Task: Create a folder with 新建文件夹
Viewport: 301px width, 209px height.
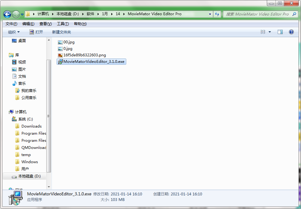Action: (62, 32)
